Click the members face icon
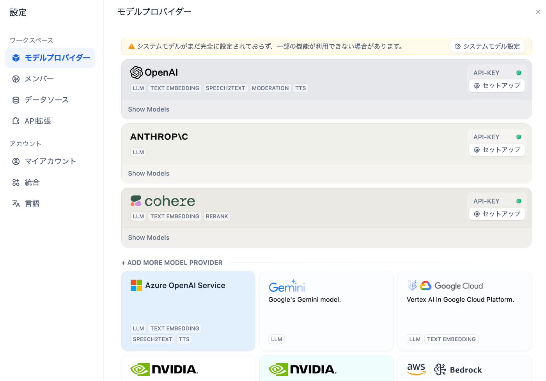The image size is (546, 381). click(x=16, y=79)
